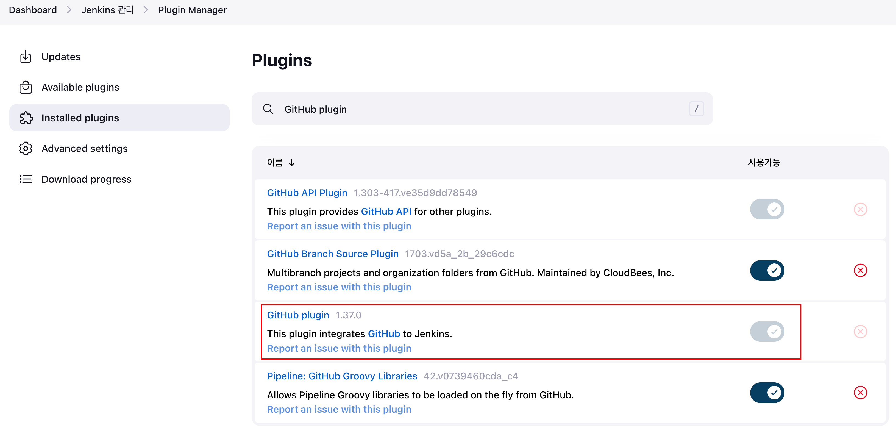Open Advanced settings via gear icon
Image resolution: width=896 pixels, height=428 pixels.
(x=26, y=148)
